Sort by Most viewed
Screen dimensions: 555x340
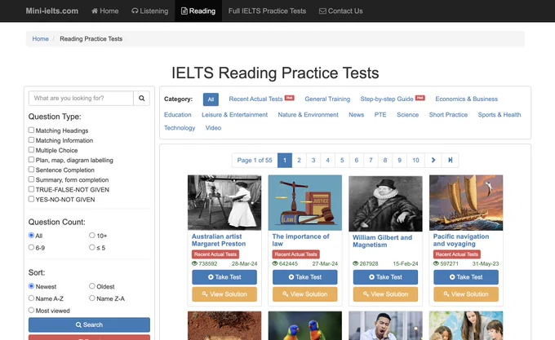(31, 310)
